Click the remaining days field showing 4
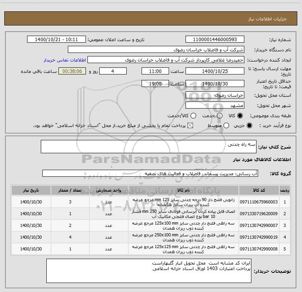This screenshot has width=302, height=292. click(113, 71)
